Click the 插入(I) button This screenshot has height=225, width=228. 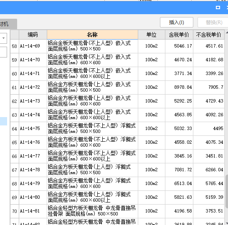point(177,22)
